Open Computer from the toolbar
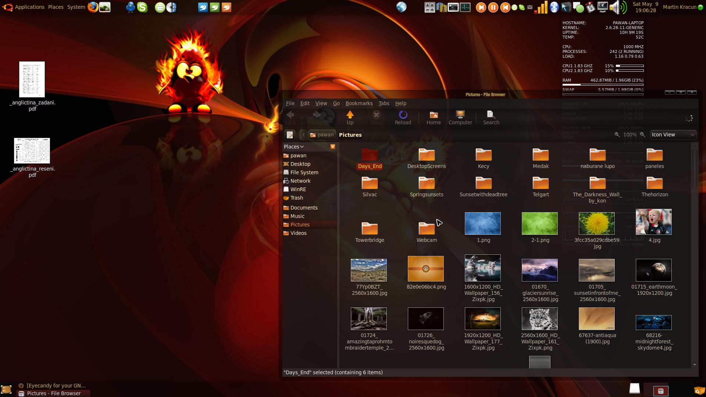This screenshot has height=397, width=706. 460,118
